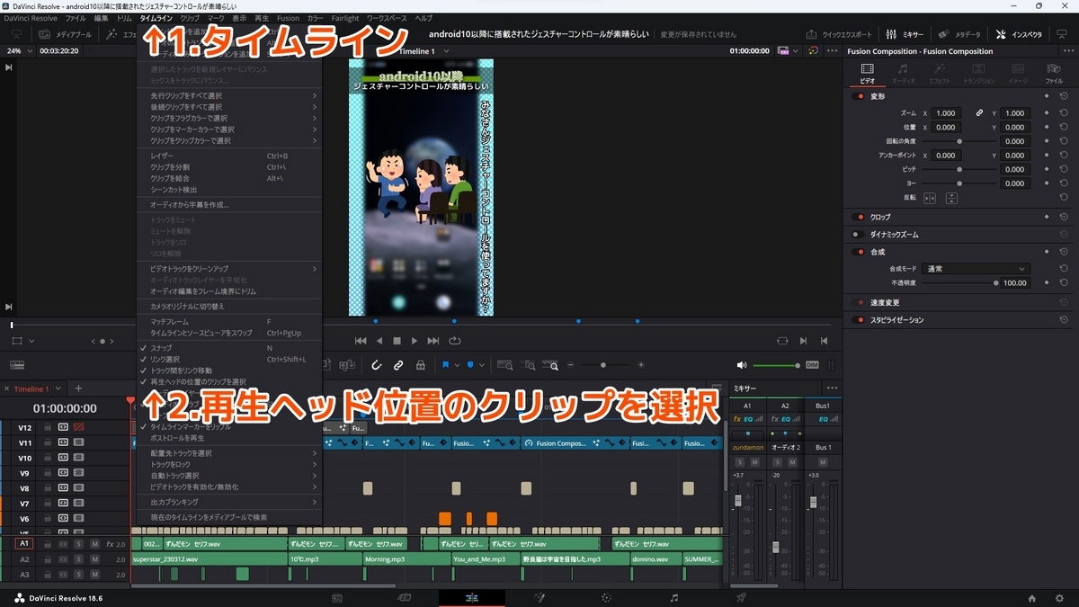The width and height of the screenshot is (1079, 607).
Task: Open the Metadata panel icon
Action: [x=942, y=34]
